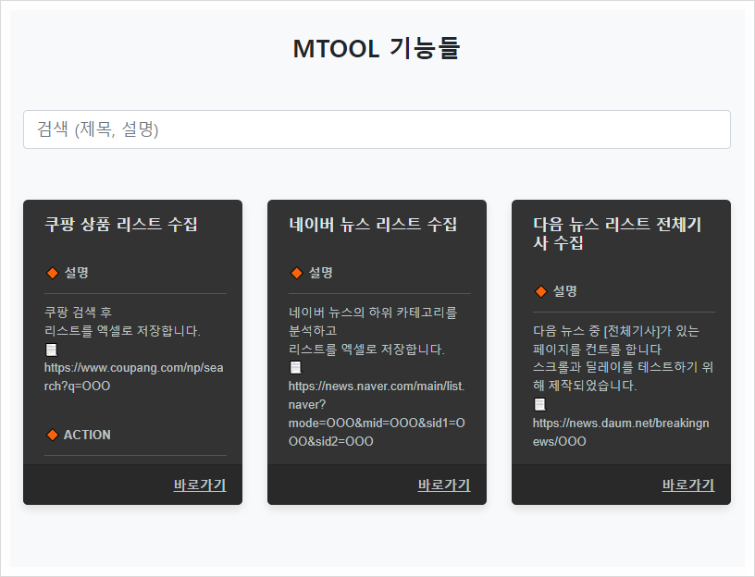Select the 다음 뉴스 리스트 전체기사 수집 card title
The image size is (755, 577).
click(617, 234)
